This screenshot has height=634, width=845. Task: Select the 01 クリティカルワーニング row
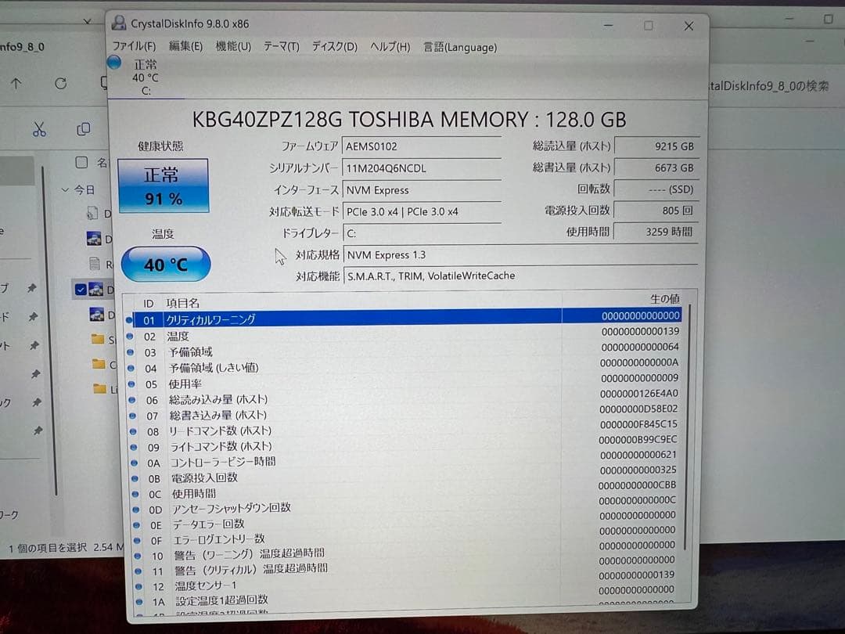(x=403, y=319)
